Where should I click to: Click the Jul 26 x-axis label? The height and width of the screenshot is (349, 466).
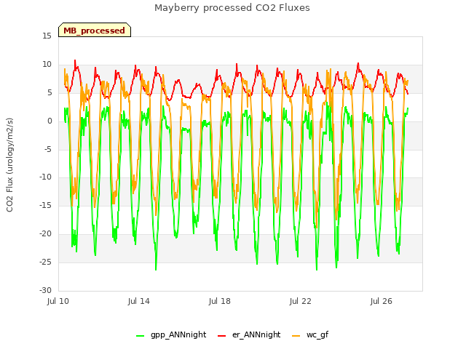[382, 301]
